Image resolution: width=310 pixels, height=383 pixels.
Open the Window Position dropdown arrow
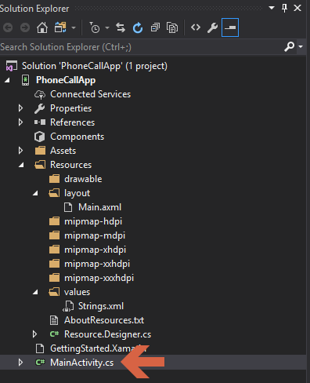272,8
